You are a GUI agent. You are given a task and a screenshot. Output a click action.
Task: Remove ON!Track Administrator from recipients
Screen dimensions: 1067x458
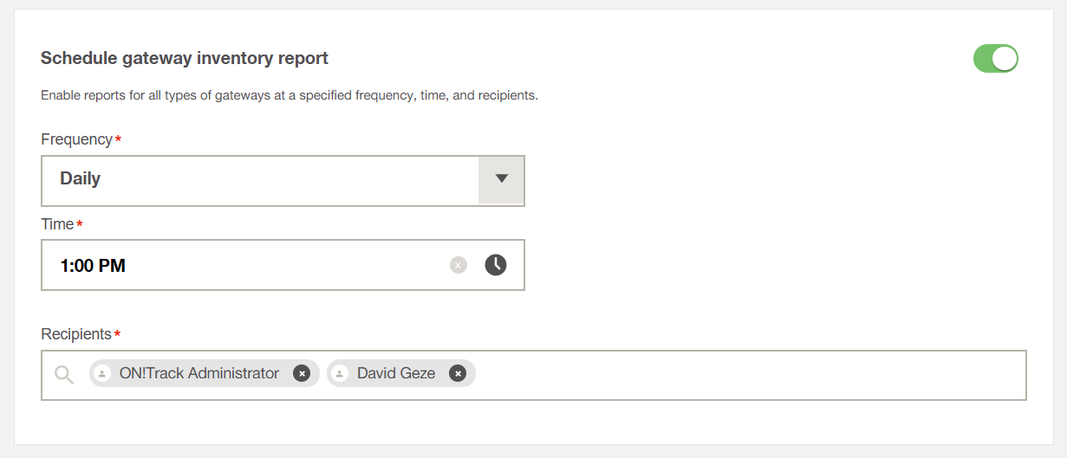point(301,373)
